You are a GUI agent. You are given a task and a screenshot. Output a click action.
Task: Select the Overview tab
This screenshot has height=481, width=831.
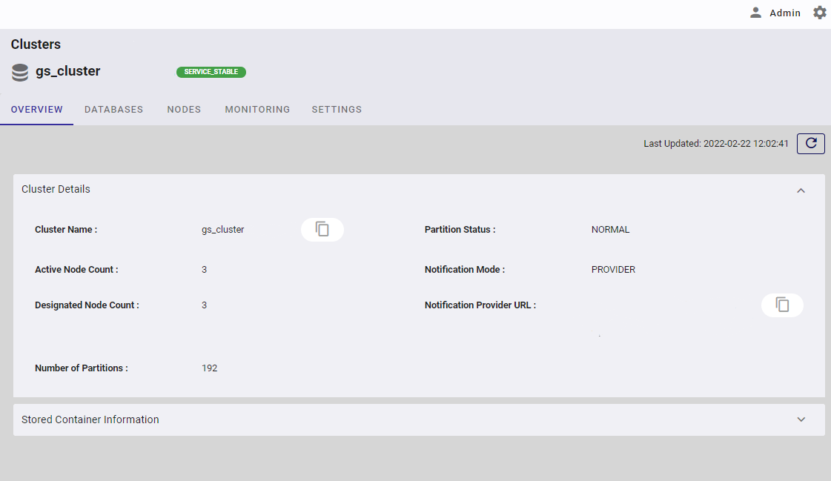pyautogui.click(x=37, y=110)
